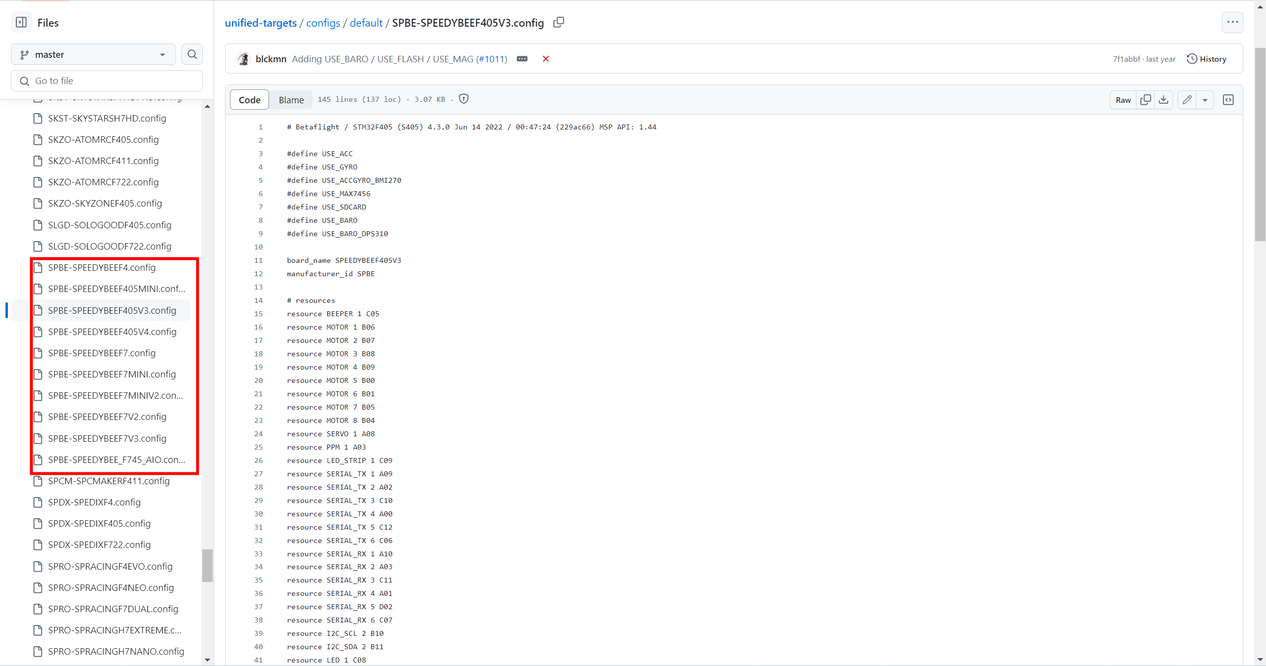This screenshot has width=1266, height=666.
Task: Download raw file icon
Action: coord(1164,100)
